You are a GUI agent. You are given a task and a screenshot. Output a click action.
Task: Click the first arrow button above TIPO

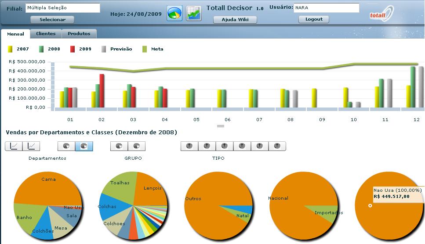189,146
